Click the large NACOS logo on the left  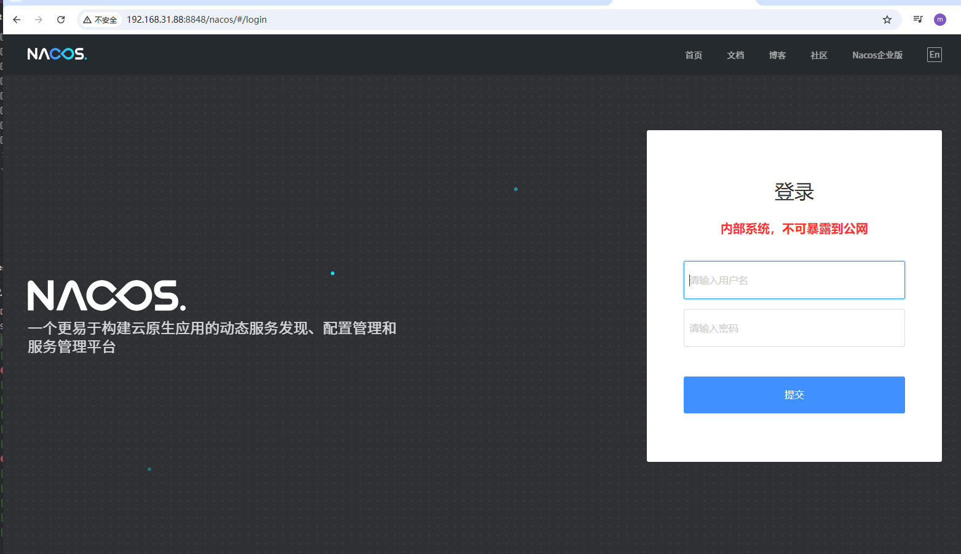coord(106,295)
